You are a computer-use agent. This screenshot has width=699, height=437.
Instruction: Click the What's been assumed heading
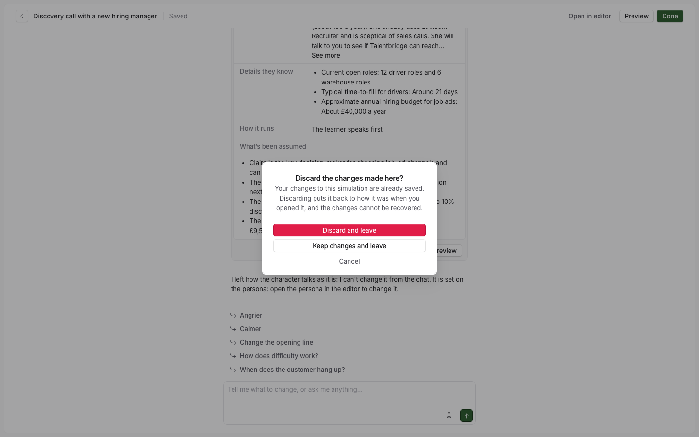click(x=273, y=146)
